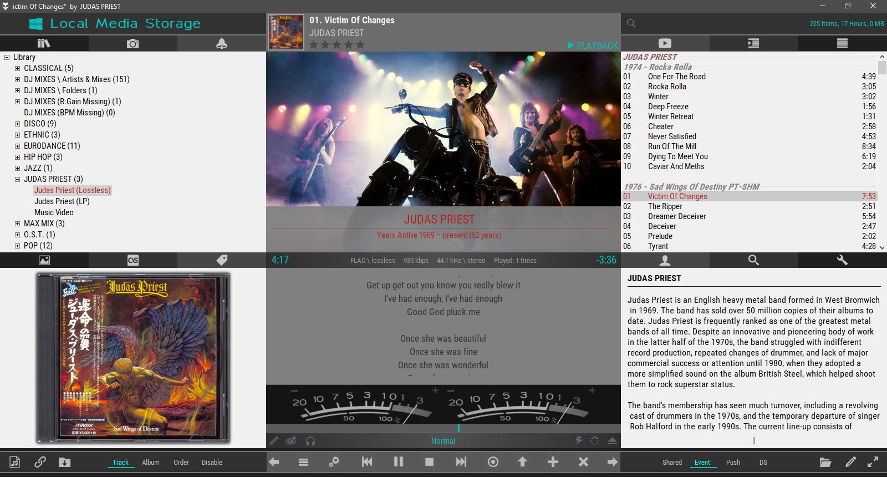Viewport: 887px width, 477px height.
Task: Switch to the Order tab
Action: [181, 462]
